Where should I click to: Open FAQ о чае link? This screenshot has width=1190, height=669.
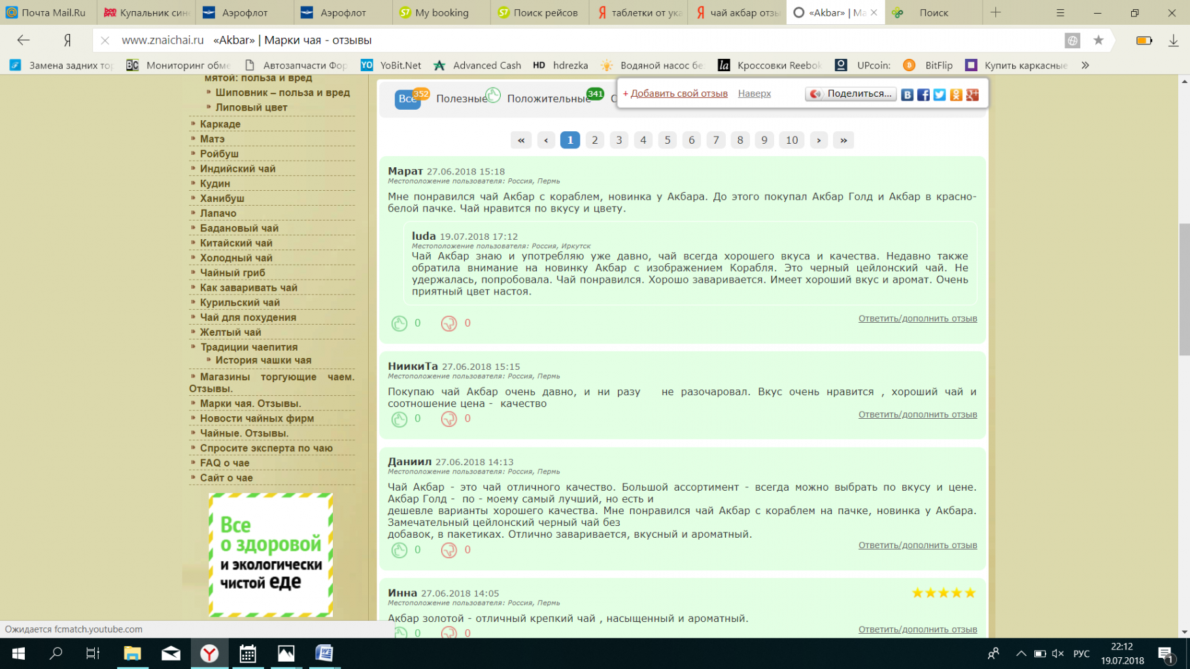[224, 463]
